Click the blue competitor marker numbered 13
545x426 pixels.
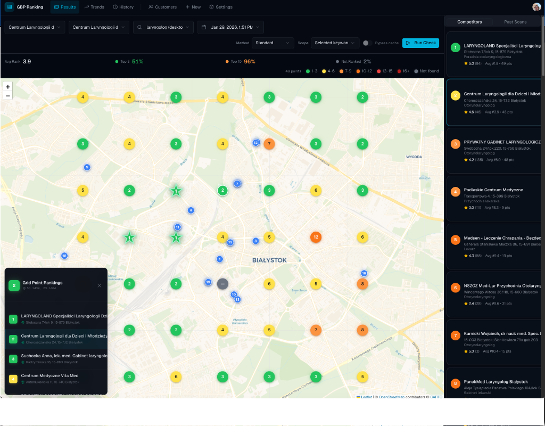pos(237,299)
